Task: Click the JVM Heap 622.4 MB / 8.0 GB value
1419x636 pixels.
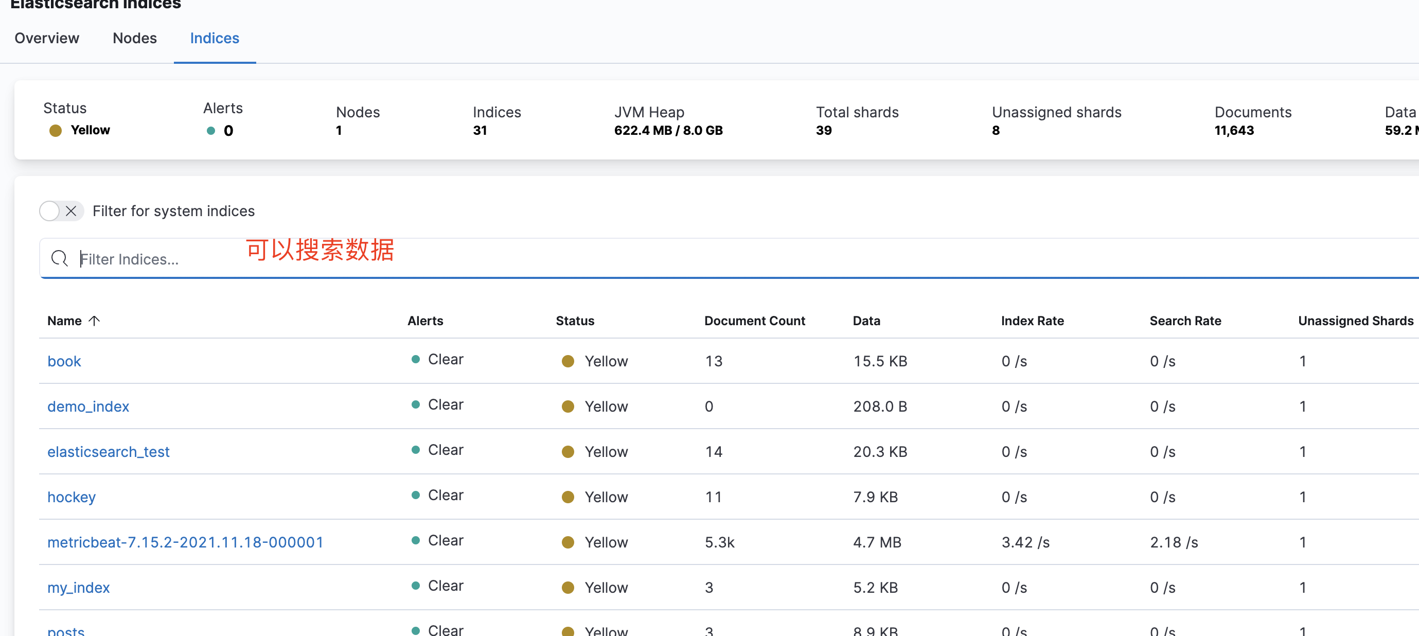Action: pyautogui.click(x=668, y=131)
